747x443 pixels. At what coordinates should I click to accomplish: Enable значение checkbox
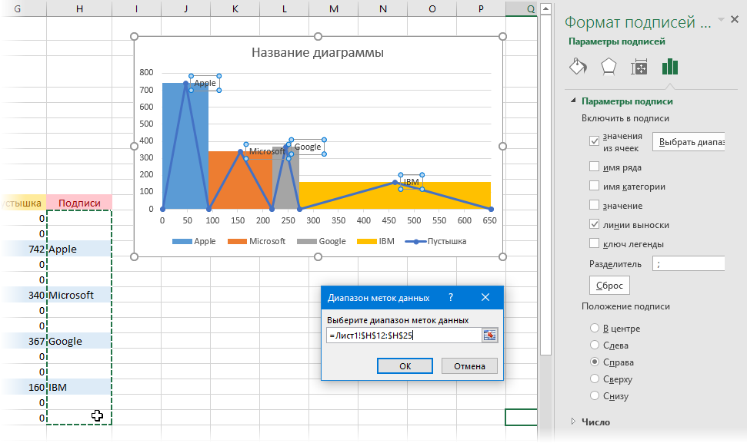(594, 205)
